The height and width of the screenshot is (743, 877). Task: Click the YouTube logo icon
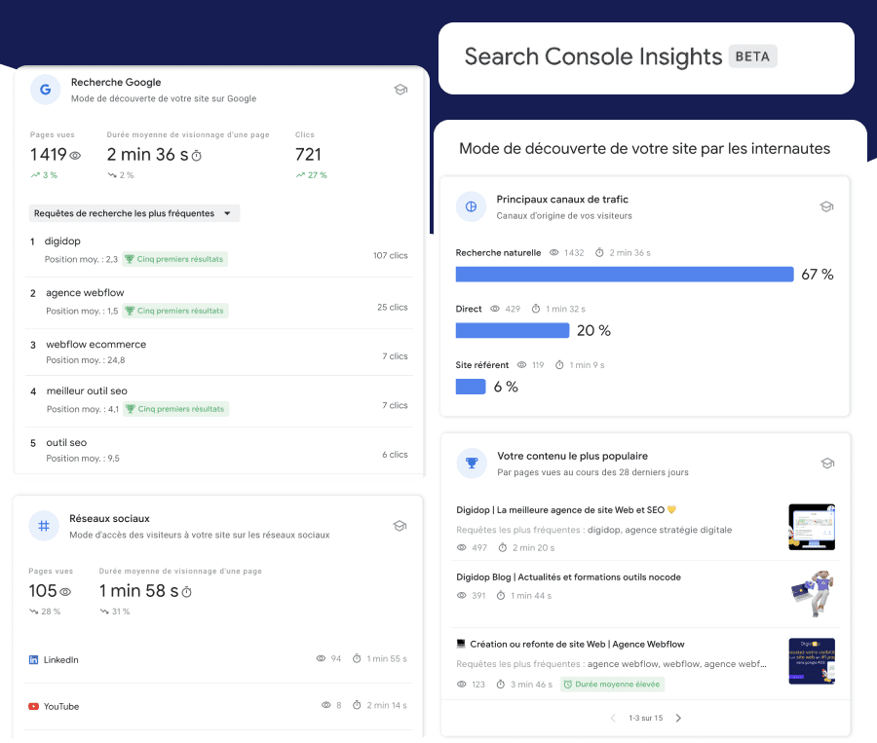[x=33, y=707]
